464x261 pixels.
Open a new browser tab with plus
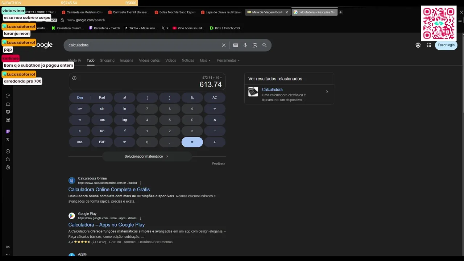(x=340, y=12)
